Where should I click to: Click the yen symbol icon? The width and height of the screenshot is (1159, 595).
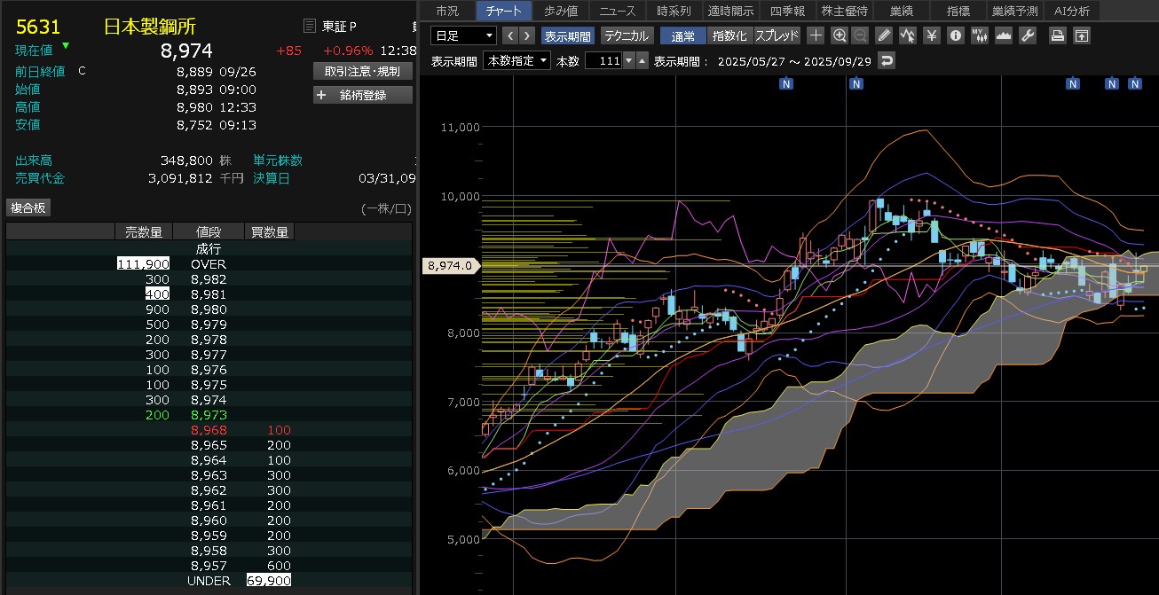(931, 35)
